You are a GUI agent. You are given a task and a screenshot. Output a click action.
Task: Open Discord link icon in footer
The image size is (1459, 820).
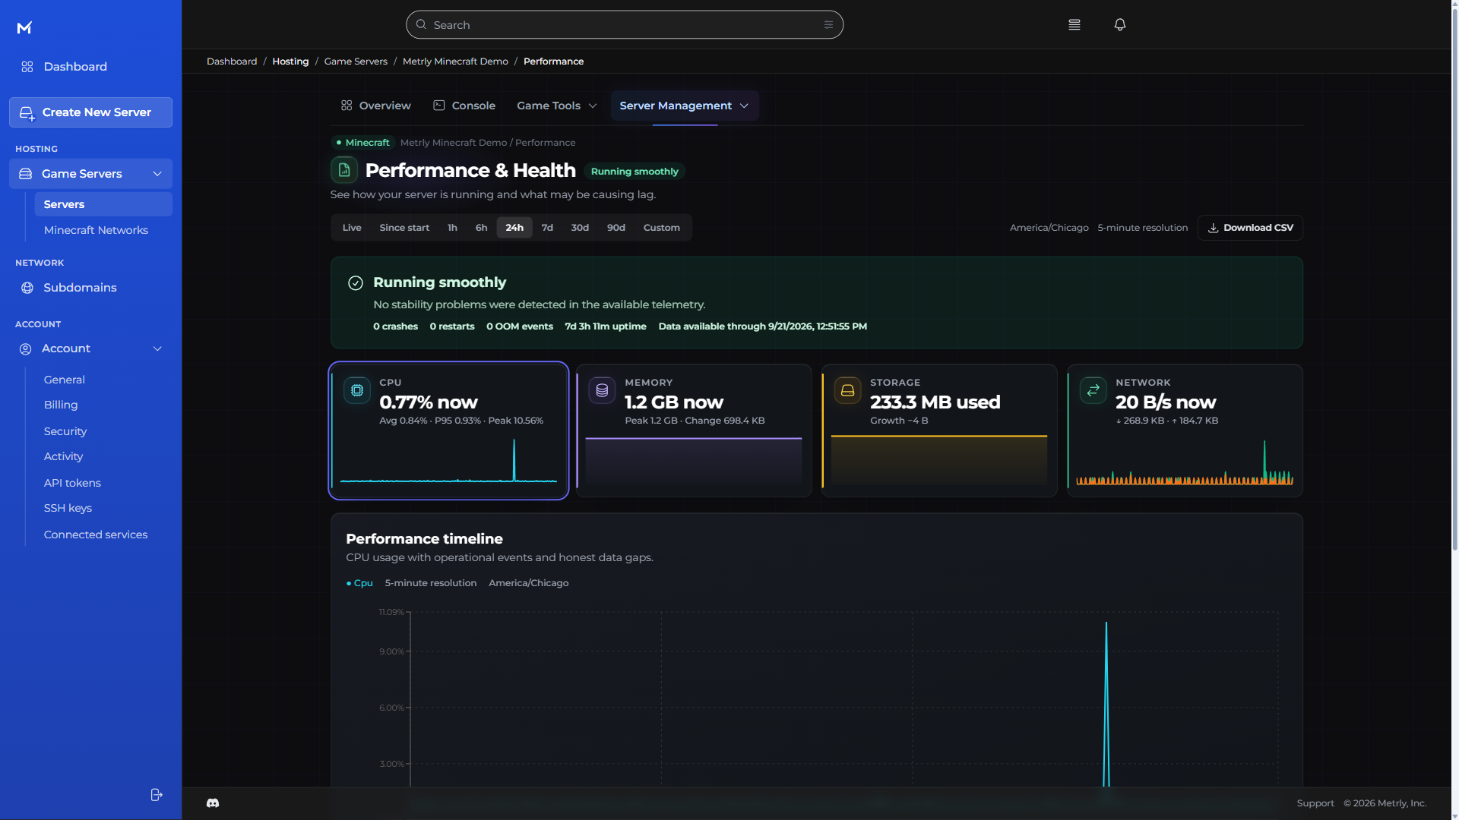(213, 803)
